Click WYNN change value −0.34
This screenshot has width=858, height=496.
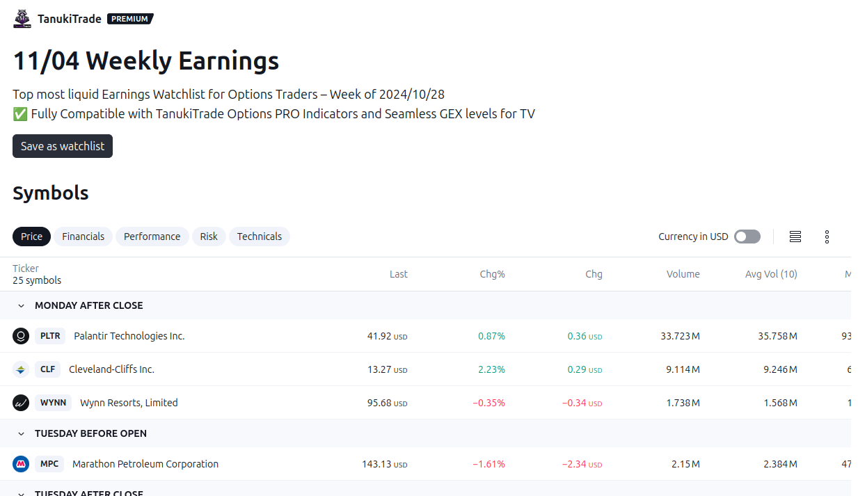coord(582,403)
